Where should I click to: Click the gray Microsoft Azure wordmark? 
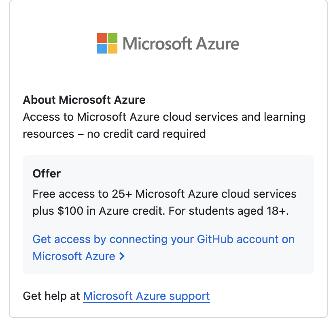coord(181,44)
